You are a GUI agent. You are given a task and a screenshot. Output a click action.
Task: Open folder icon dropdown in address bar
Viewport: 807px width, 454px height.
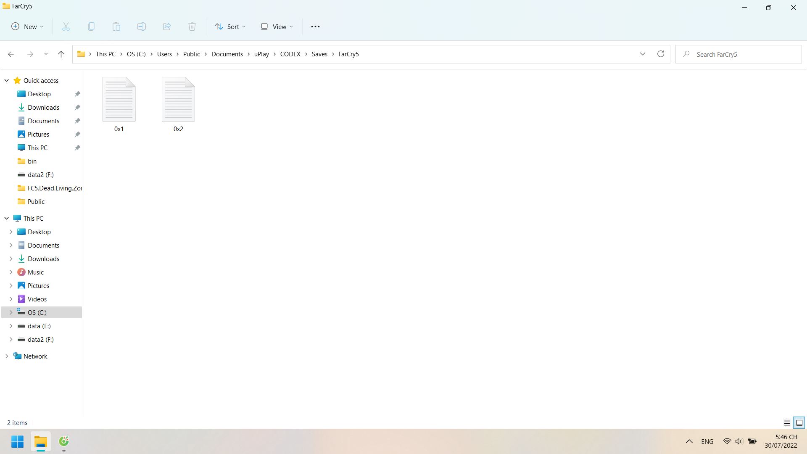click(x=81, y=54)
